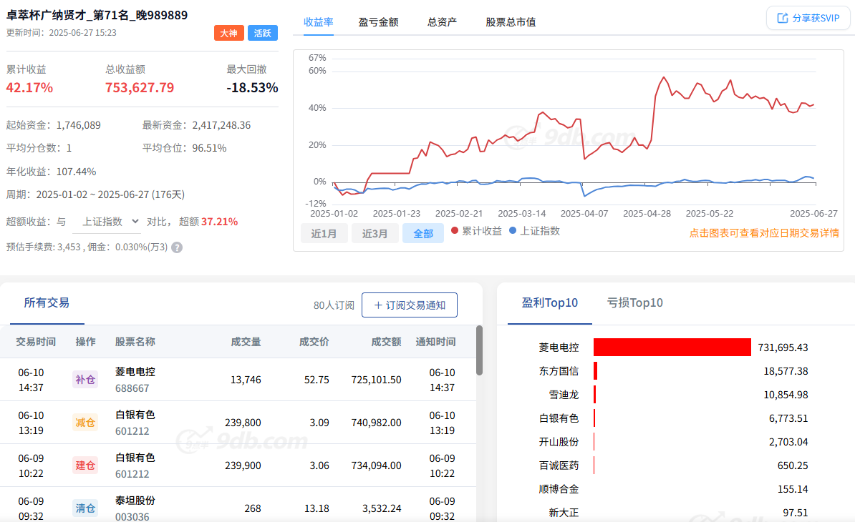855x522 pixels.
Task: Click the 股票名称 column header
Action: [x=135, y=342]
